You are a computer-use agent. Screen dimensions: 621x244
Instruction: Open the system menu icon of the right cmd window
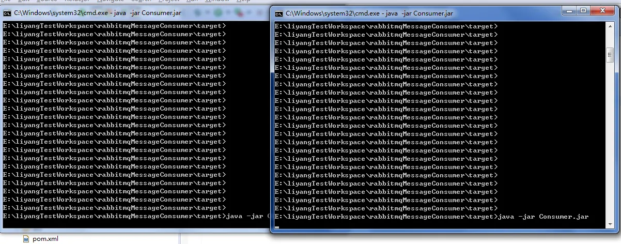279,13
